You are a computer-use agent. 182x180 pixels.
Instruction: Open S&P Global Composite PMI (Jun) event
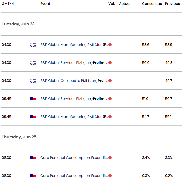click(x=74, y=81)
